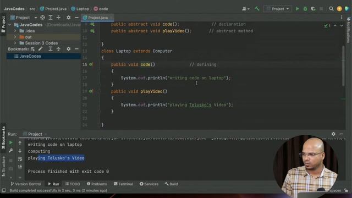Click the Structure vertical sidebar tab
Viewport: 352px width, 198px height.
point(3,166)
